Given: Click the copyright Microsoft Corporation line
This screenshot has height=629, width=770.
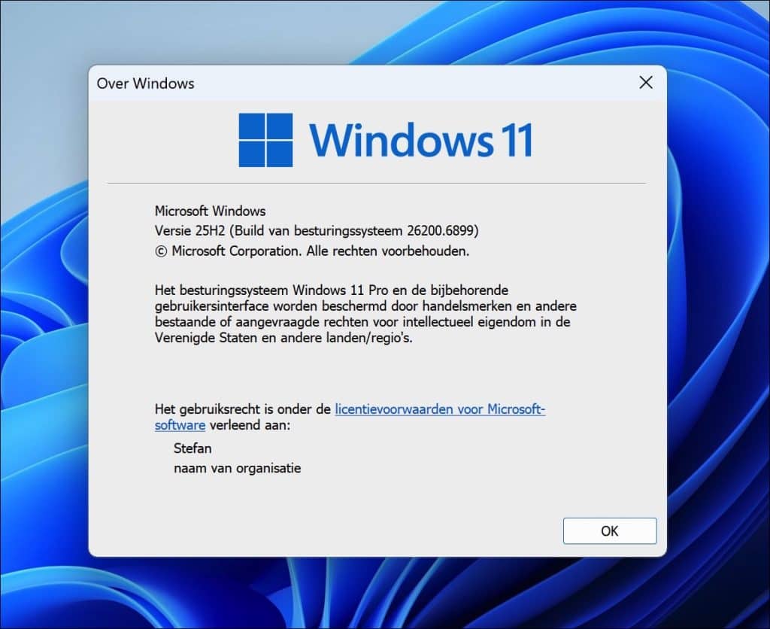Looking at the screenshot, I should click(x=312, y=251).
